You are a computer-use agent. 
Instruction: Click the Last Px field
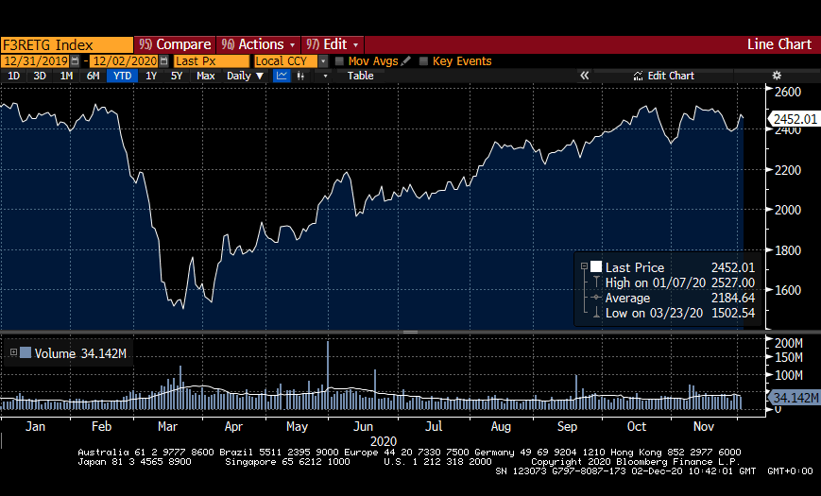(212, 61)
